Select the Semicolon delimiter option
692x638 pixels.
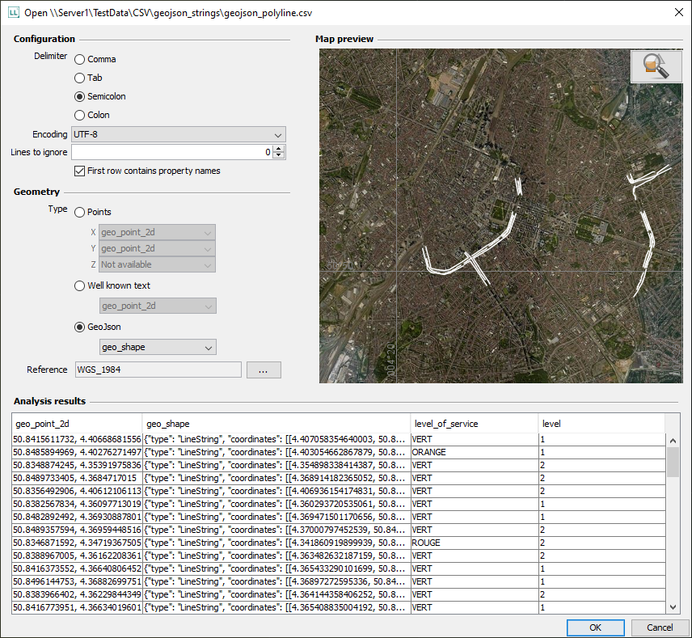[x=100, y=96]
